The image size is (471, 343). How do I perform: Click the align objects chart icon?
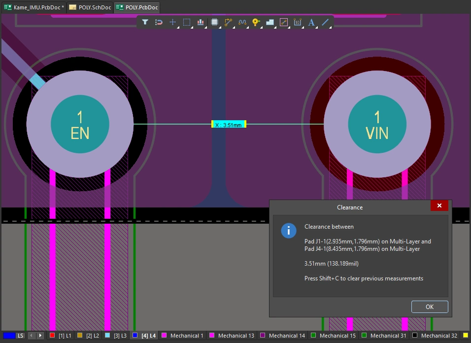201,22
